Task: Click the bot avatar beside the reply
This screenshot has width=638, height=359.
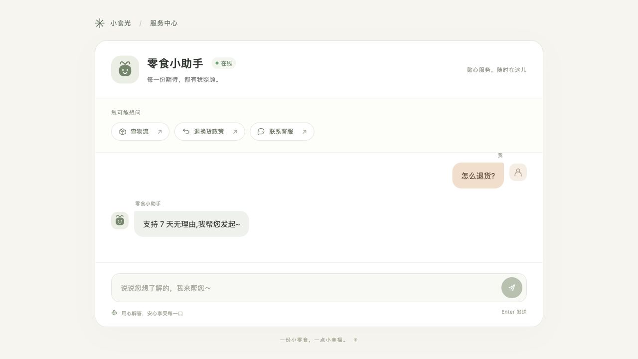Action: click(x=120, y=220)
